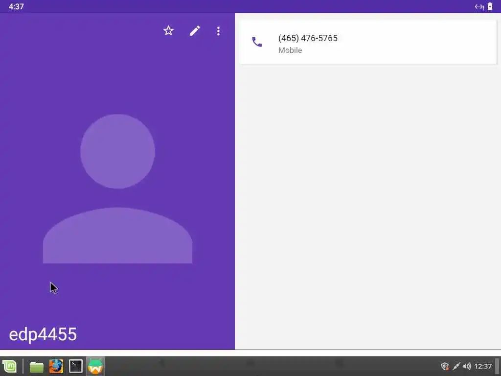Open the file manager from the taskbar
Screen dimensions: 501x376
[36, 367]
